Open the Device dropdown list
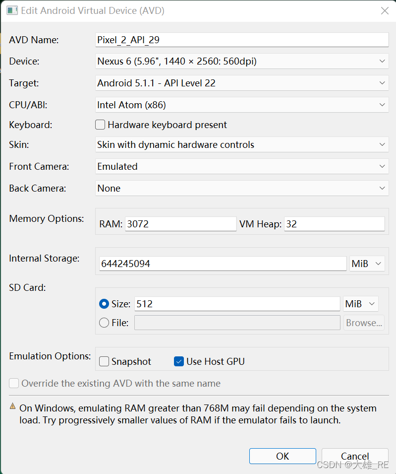The height and width of the screenshot is (474, 396). click(x=242, y=61)
